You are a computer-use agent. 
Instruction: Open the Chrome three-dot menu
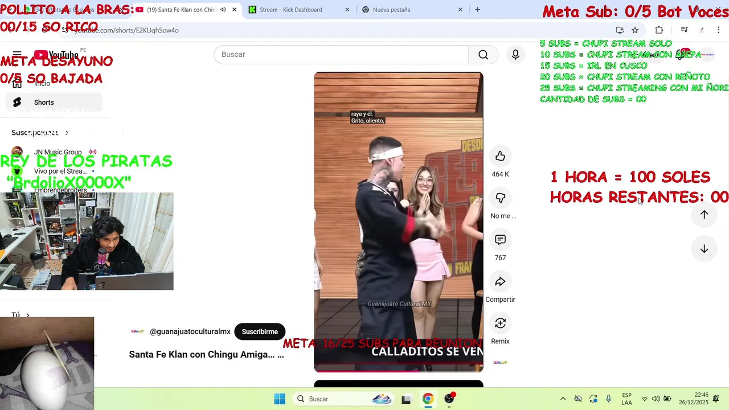click(718, 30)
